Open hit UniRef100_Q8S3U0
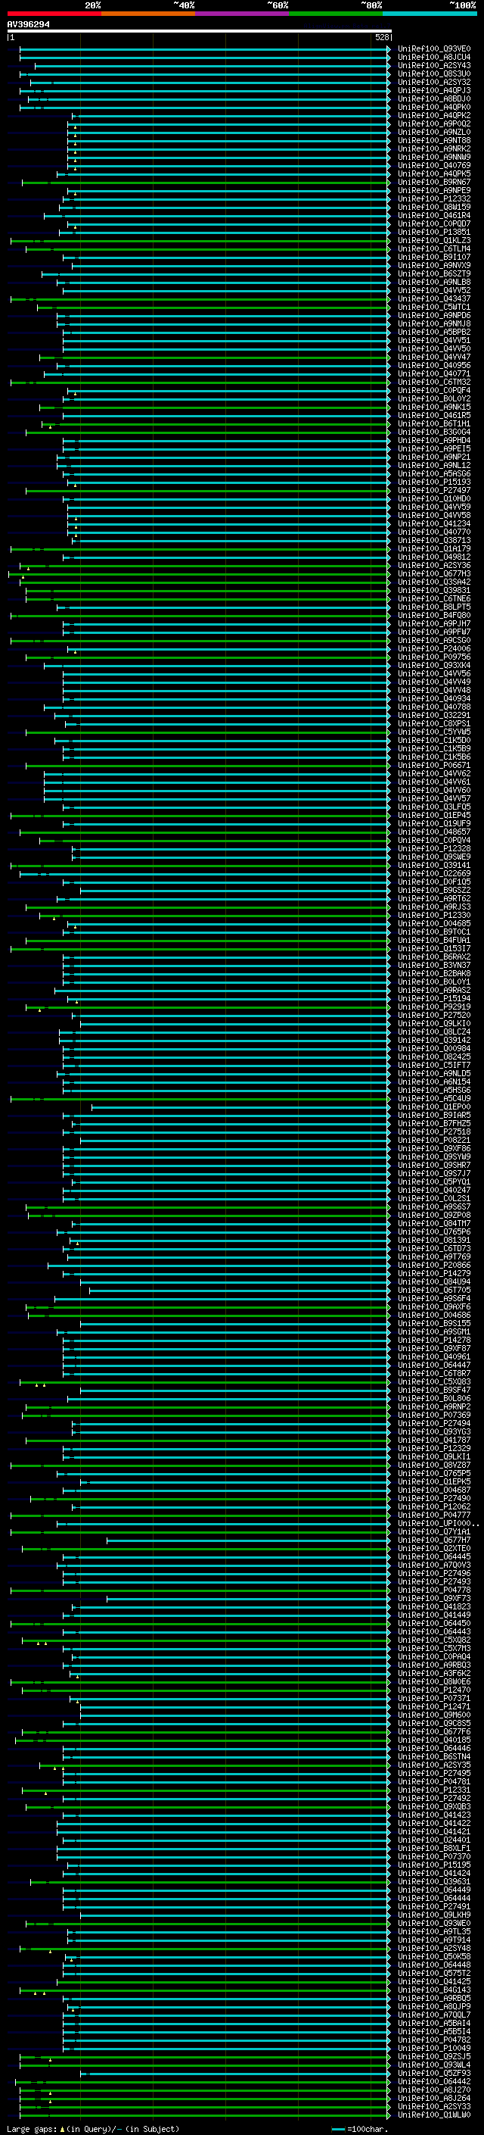This screenshot has width=484, height=2135. click(x=434, y=73)
